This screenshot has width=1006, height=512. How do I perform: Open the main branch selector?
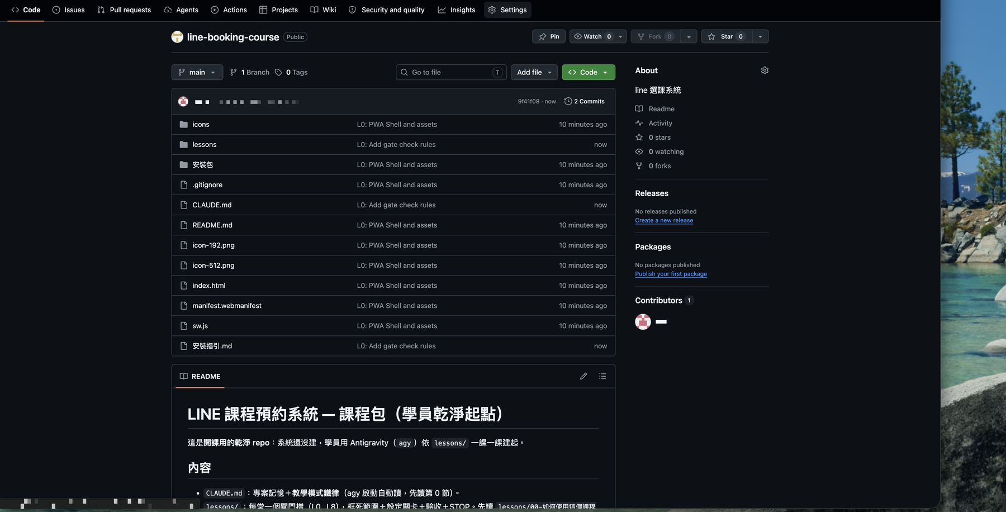tap(197, 72)
